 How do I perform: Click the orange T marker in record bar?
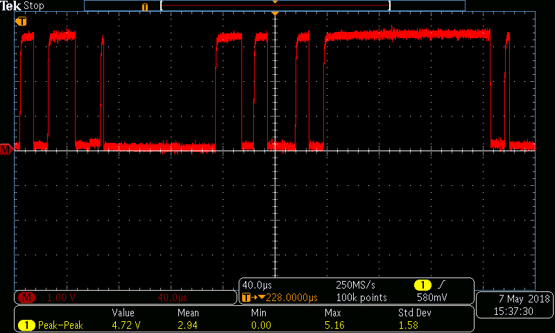(x=145, y=7)
